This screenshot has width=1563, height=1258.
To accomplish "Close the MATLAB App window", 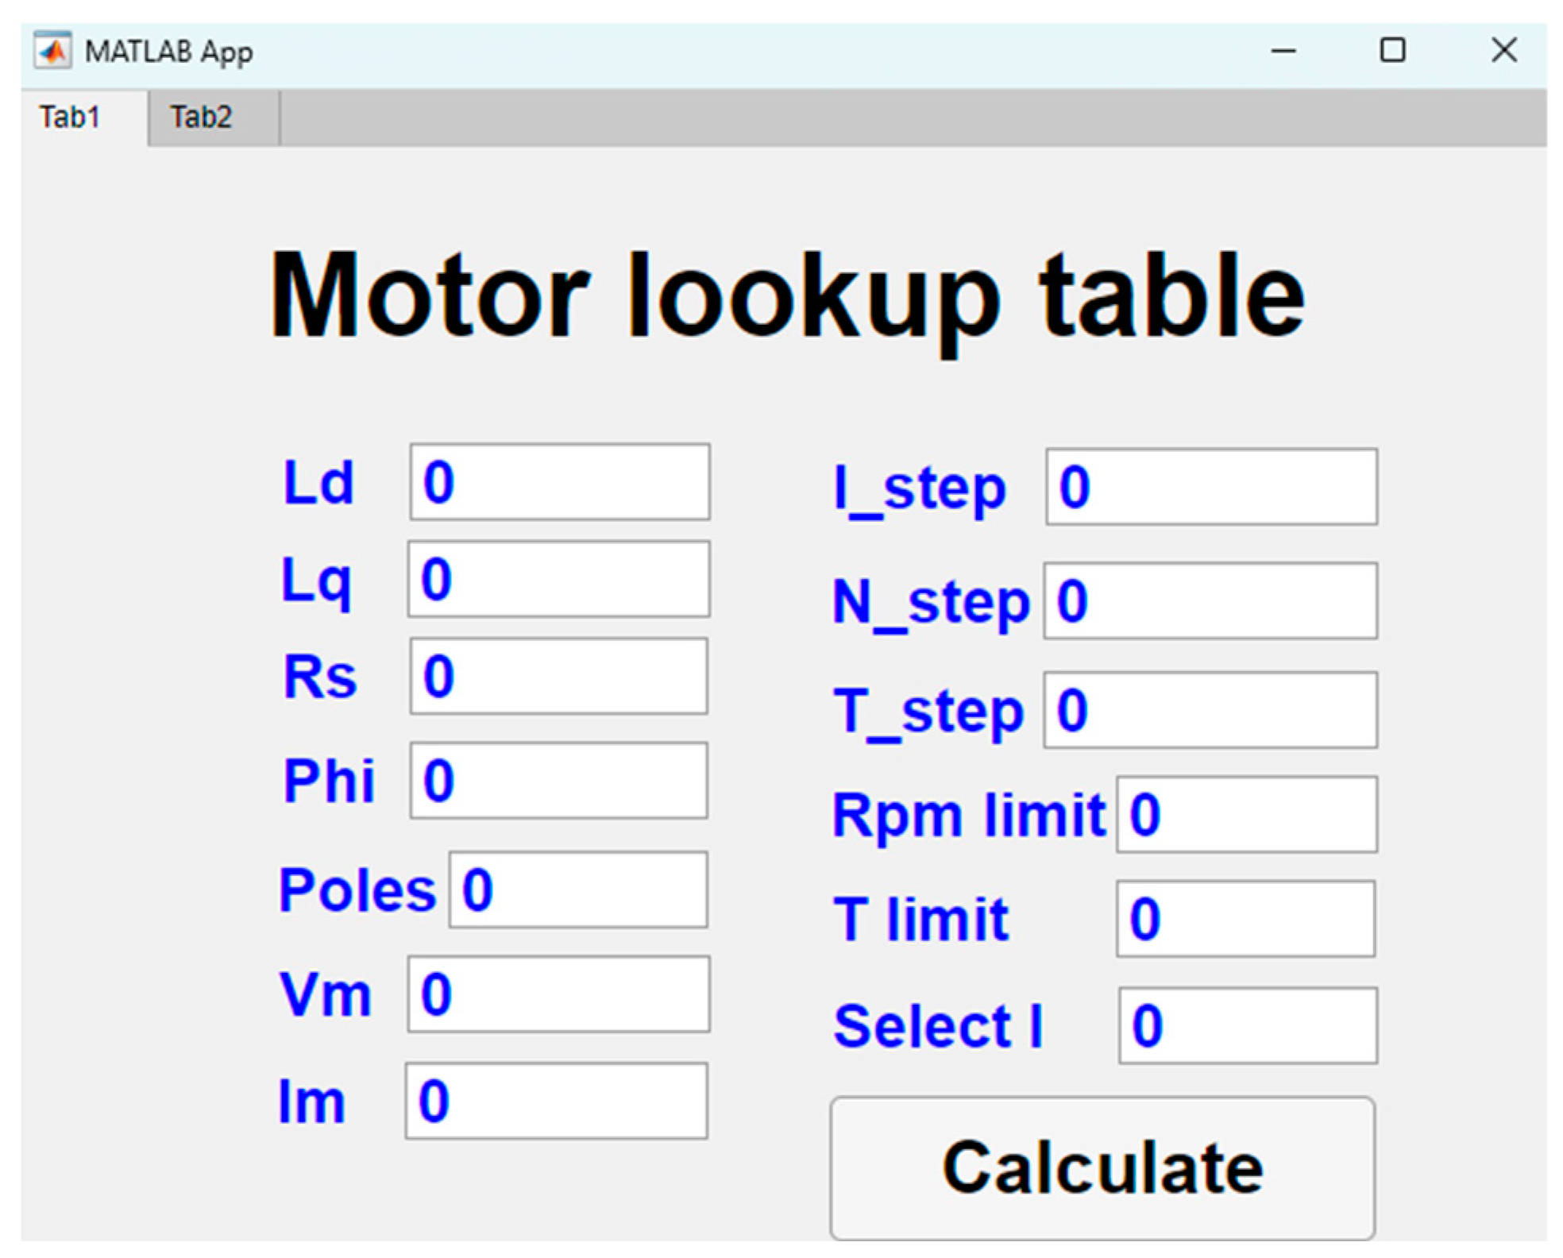I will pos(1503,51).
